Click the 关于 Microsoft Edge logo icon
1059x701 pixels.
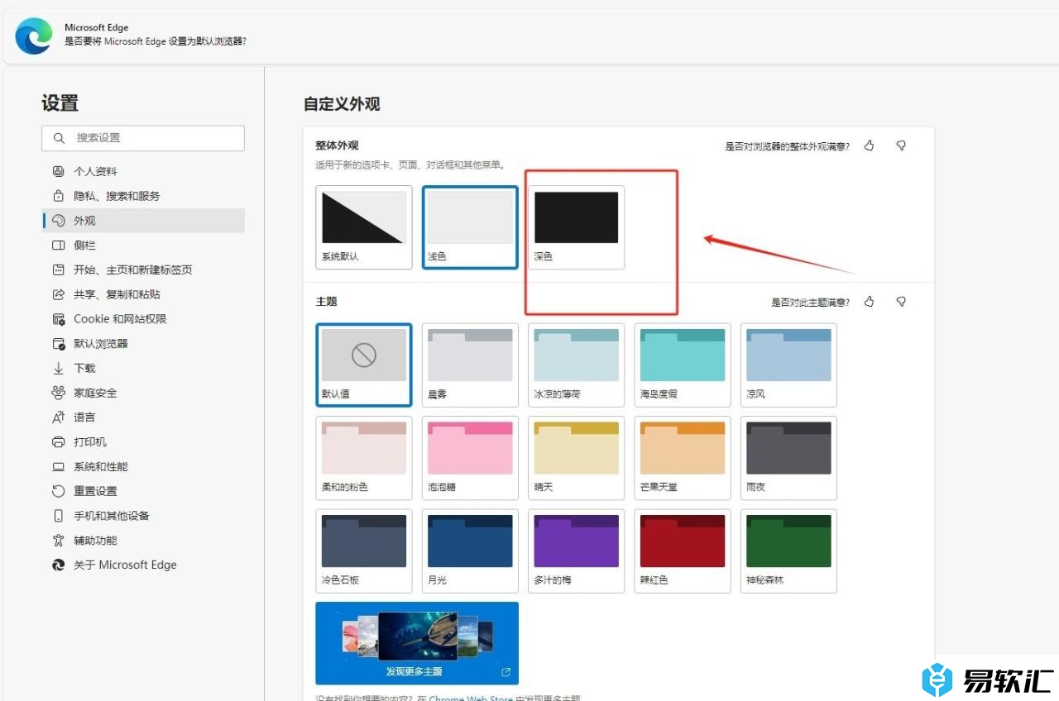[x=59, y=565]
